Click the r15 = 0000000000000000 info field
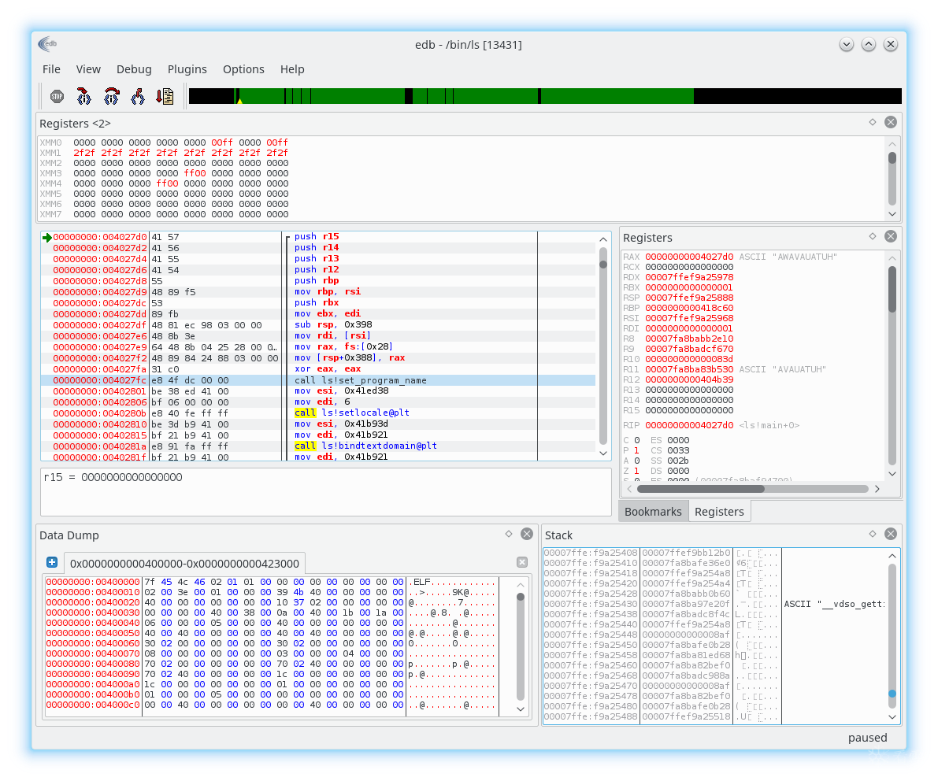 (x=325, y=491)
